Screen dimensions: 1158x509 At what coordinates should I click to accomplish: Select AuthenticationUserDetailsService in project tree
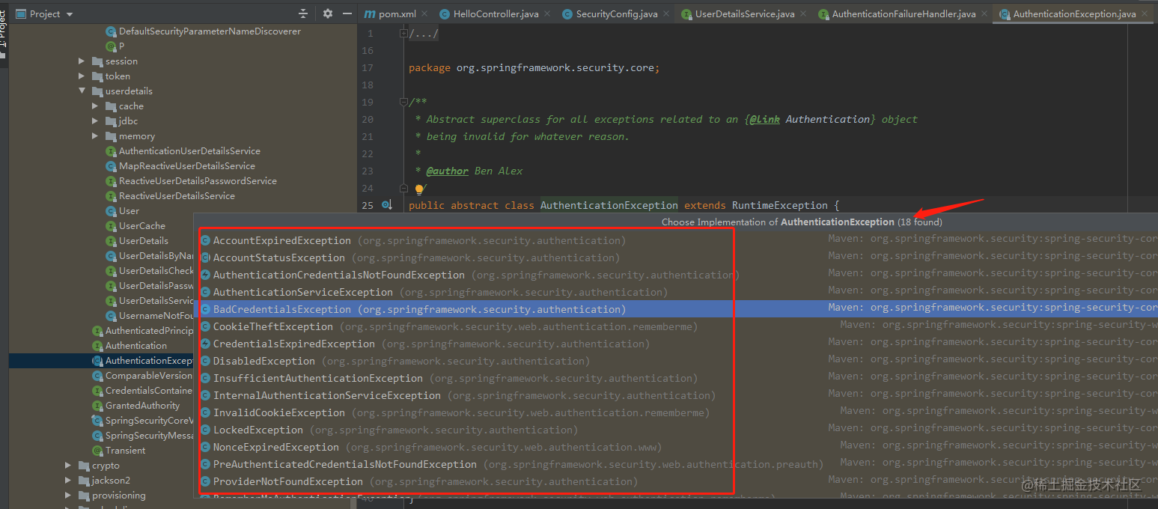189,151
